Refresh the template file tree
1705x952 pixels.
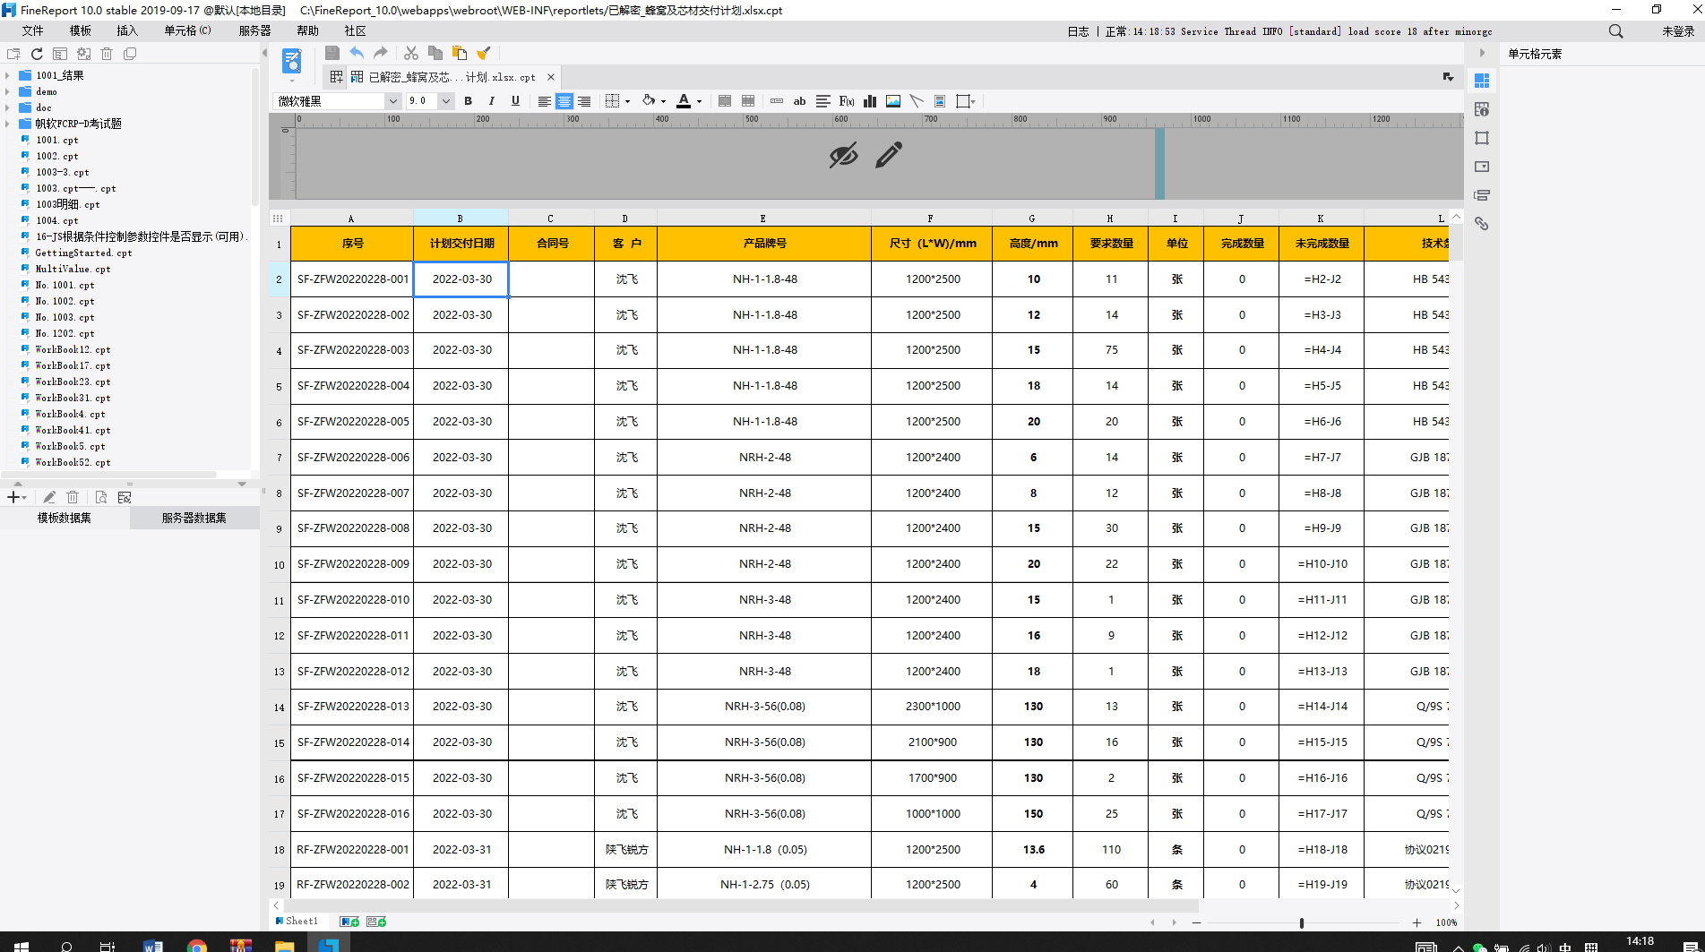pos(37,54)
